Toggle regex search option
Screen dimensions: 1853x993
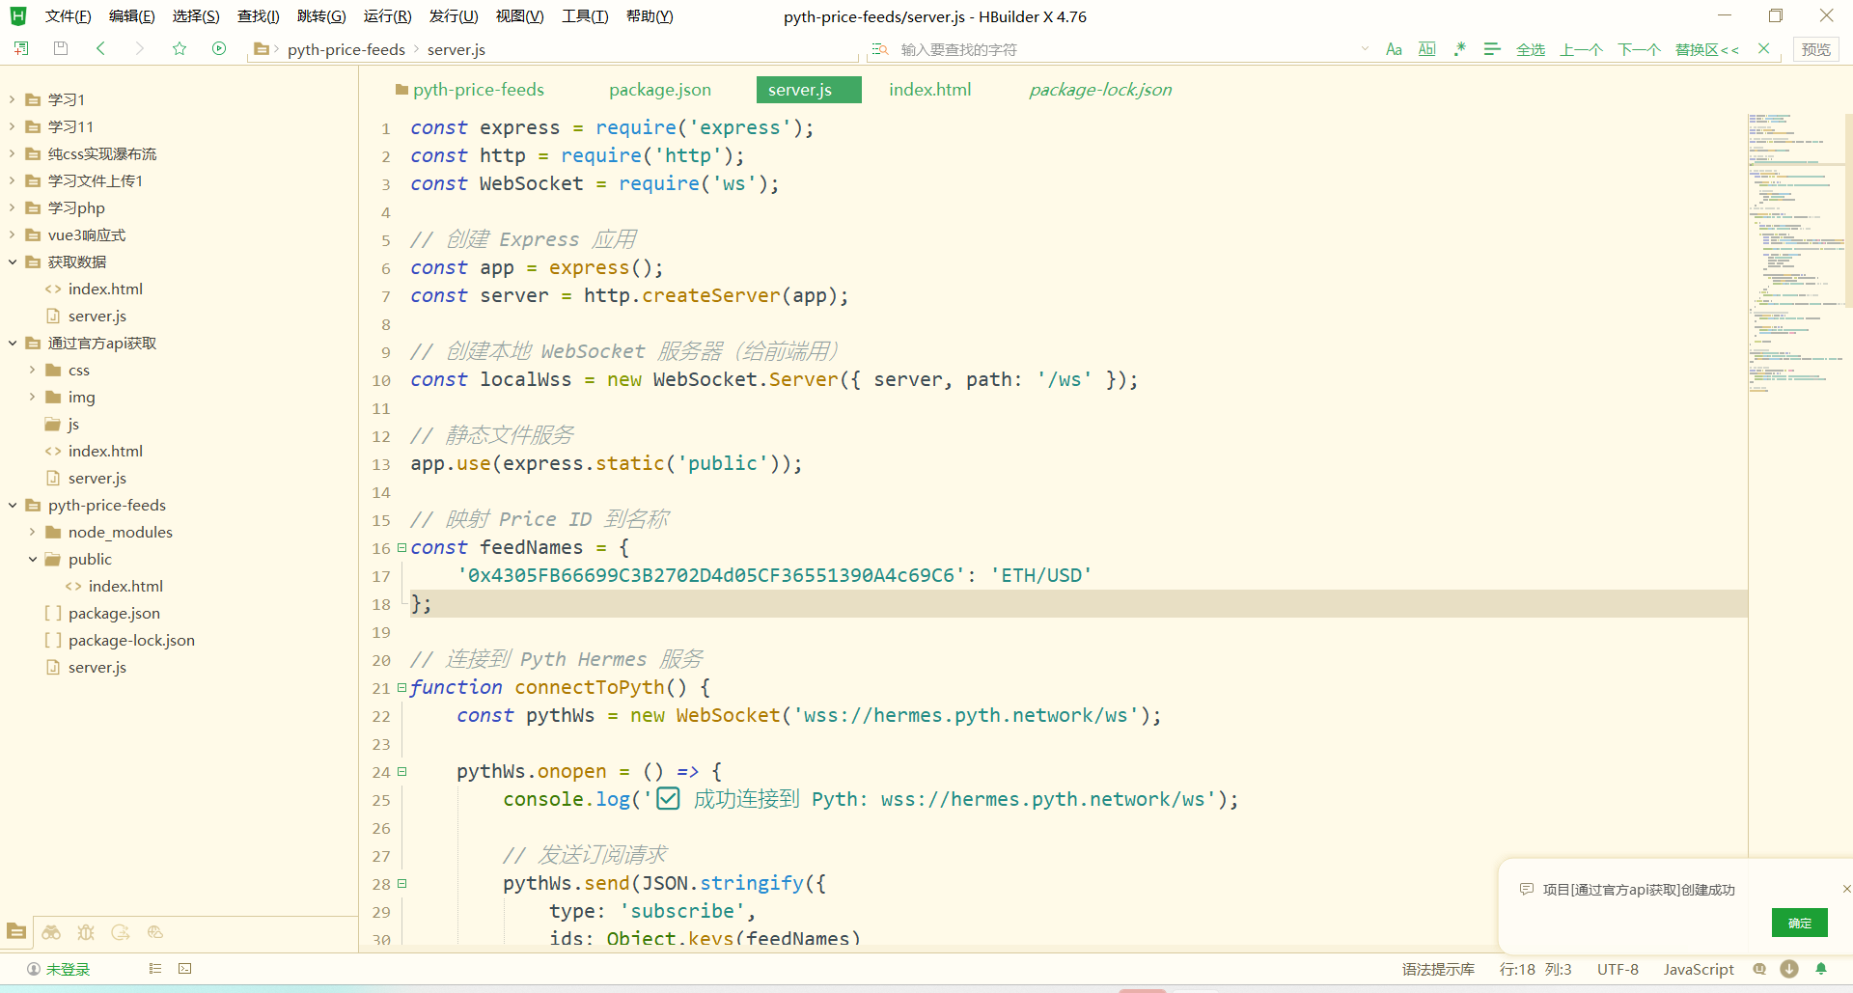(x=1459, y=49)
